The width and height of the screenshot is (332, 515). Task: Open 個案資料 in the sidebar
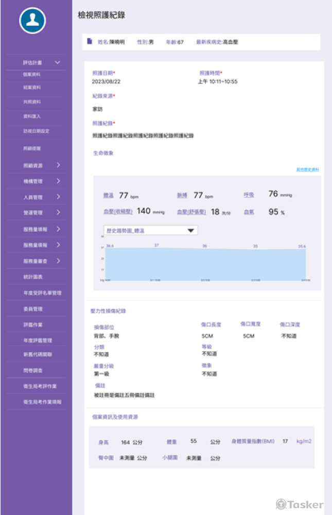(32, 75)
